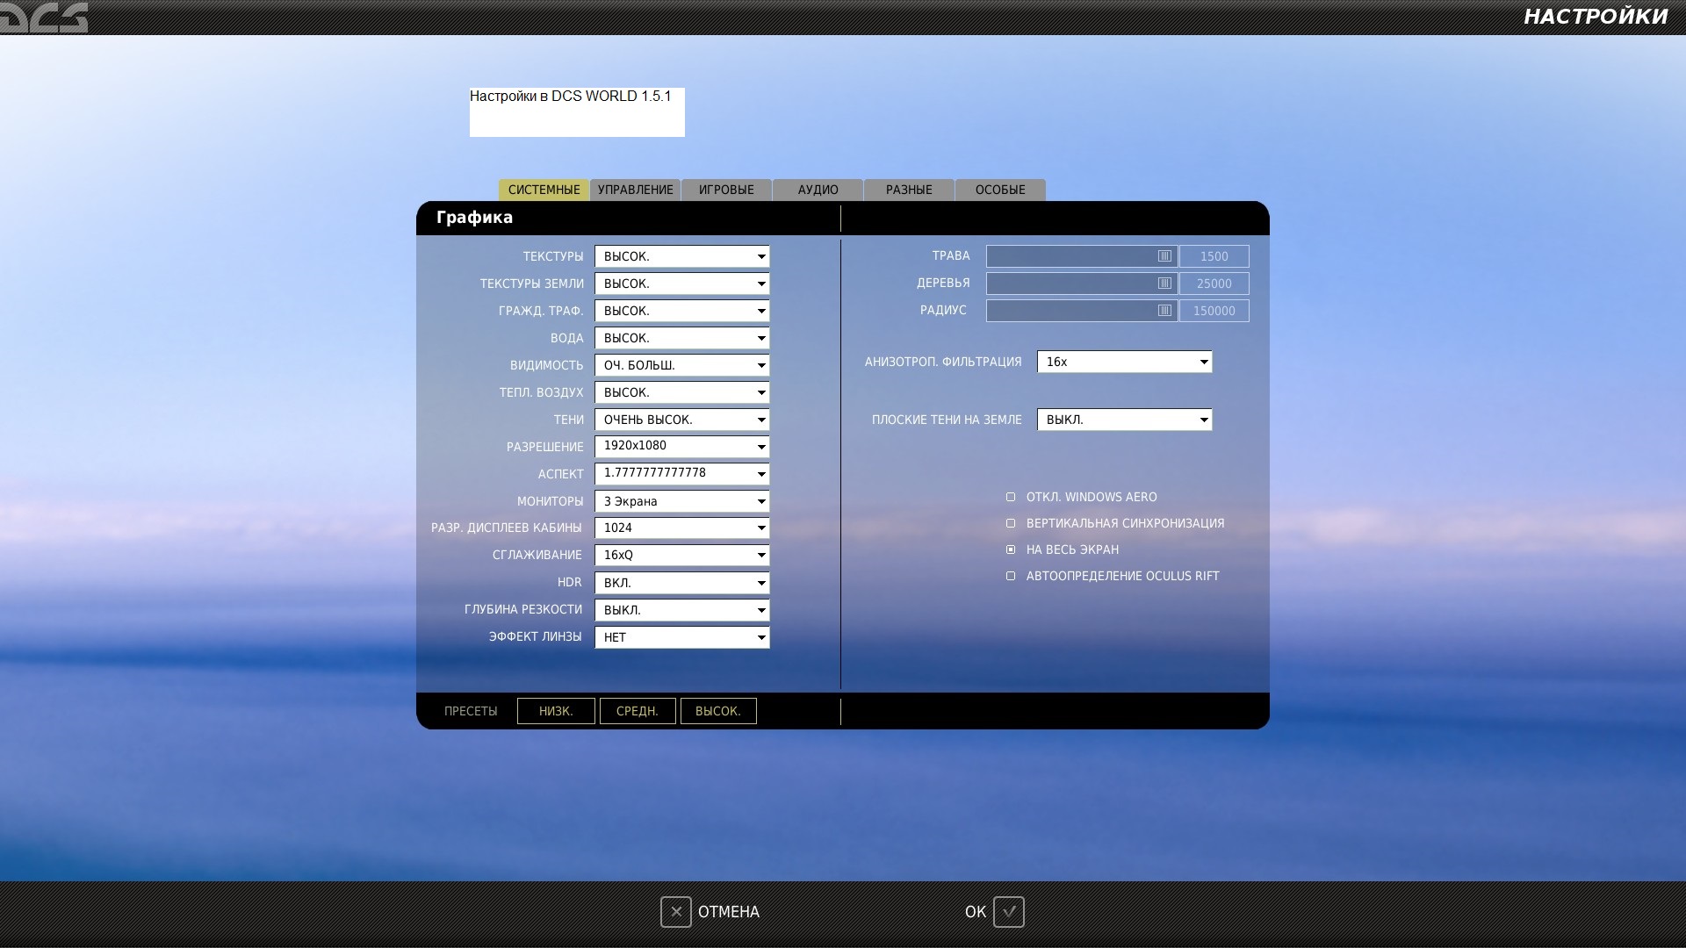The width and height of the screenshot is (1686, 948).
Task: Enable ОТКЛ. WINDOWS AERO checkbox
Action: [x=1011, y=497]
